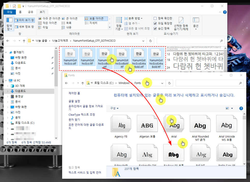
Task: Select 큰 아이콘 layout
Action: [x=70, y=18]
